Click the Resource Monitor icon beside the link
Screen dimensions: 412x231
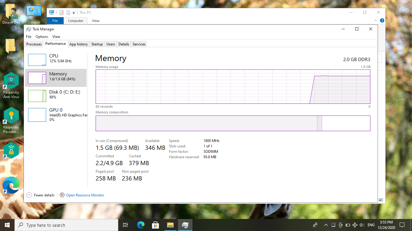(62, 195)
